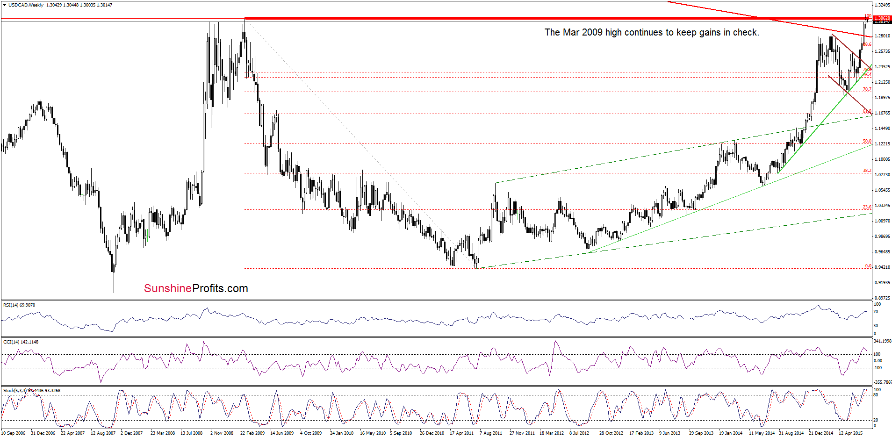
Task: Click the 8 Jul 2012 date label
Action: pos(579,433)
